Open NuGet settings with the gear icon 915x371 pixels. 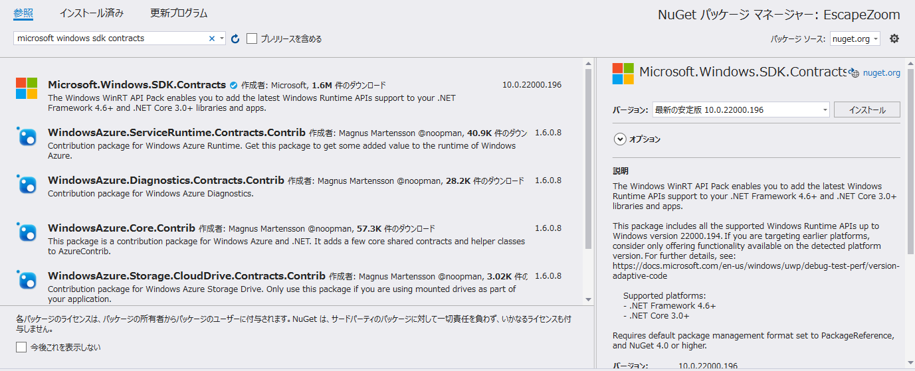point(894,38)
